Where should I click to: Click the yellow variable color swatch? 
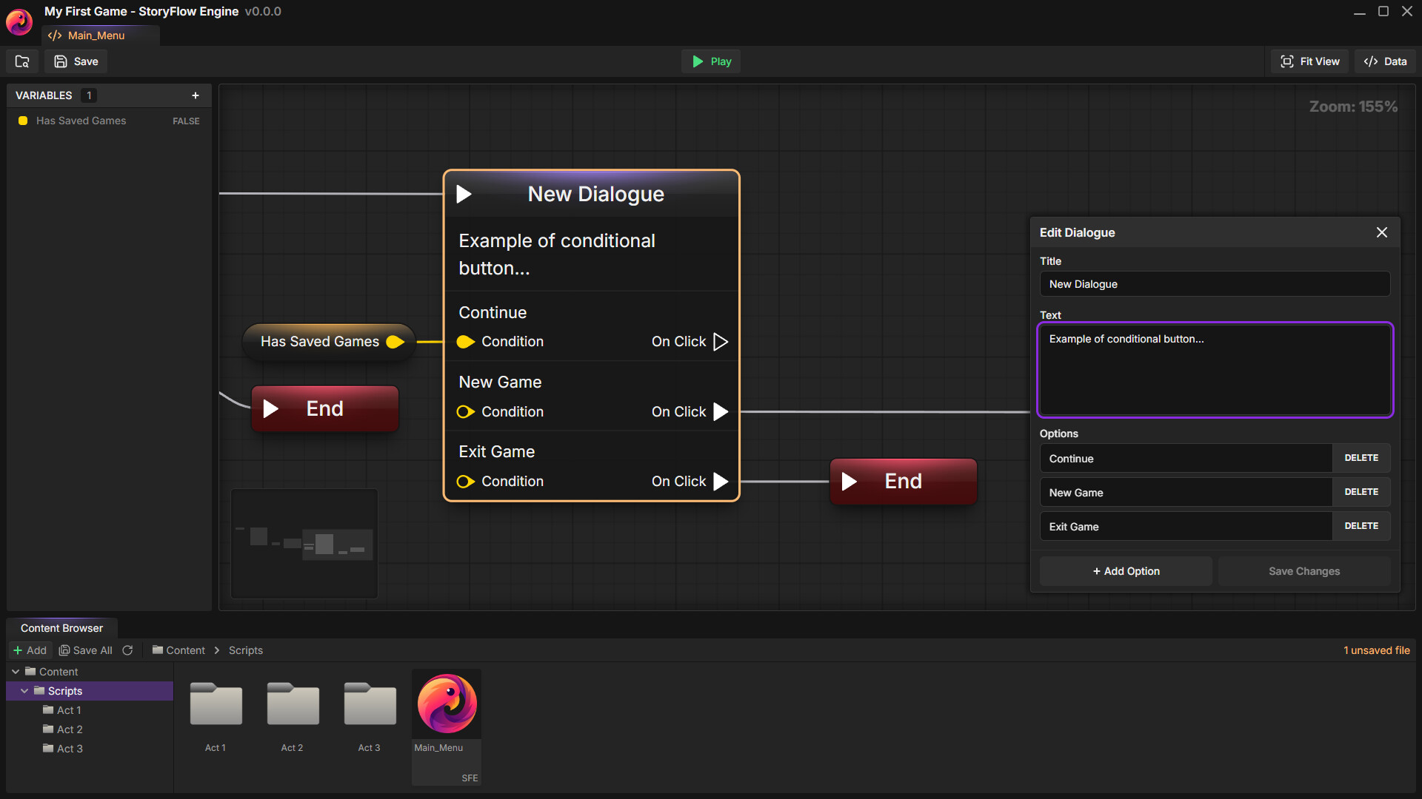coord(22,121)
